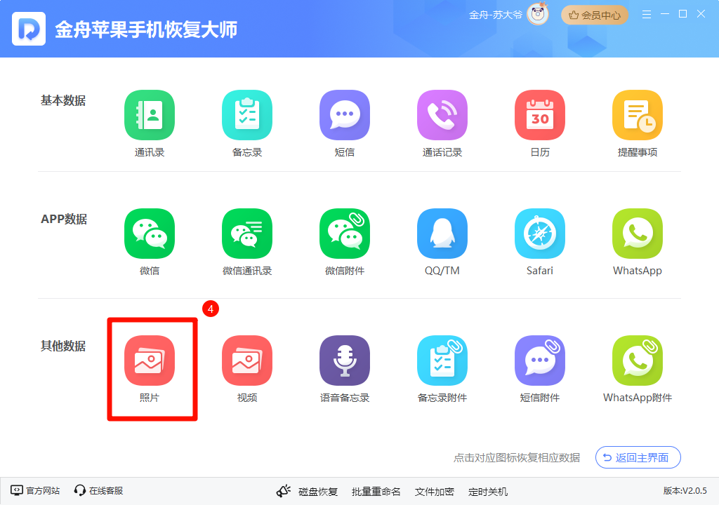
Task: Click the app logo in the header
Action: point(29,29)
